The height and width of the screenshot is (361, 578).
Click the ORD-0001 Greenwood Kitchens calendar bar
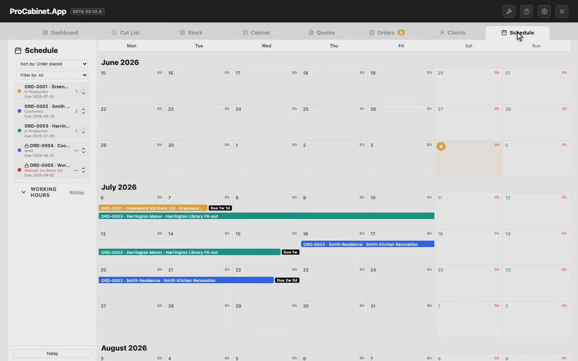(x=153, y=208)
